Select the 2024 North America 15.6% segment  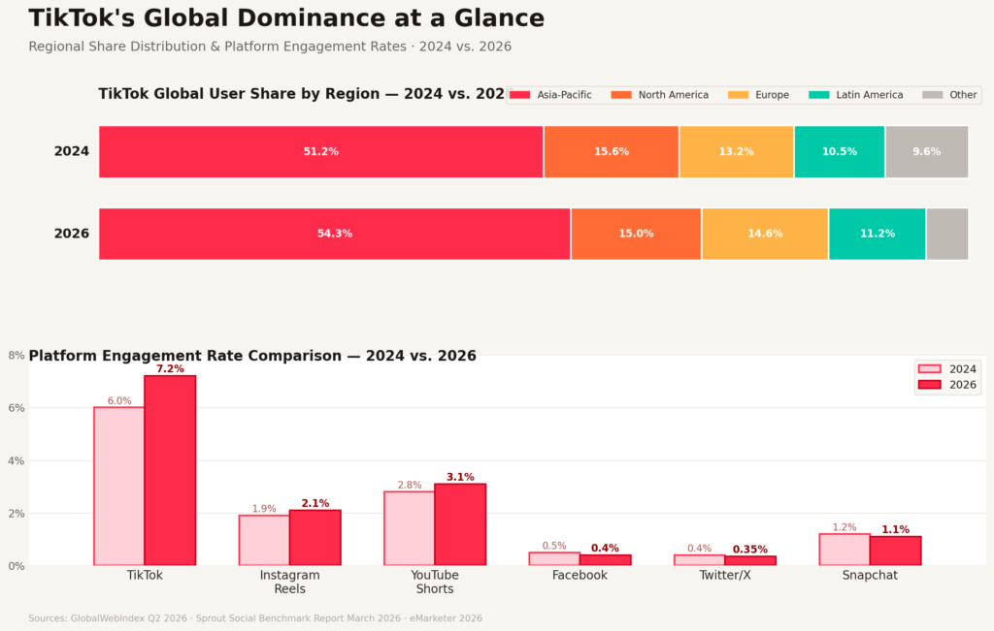click(612, 152)
